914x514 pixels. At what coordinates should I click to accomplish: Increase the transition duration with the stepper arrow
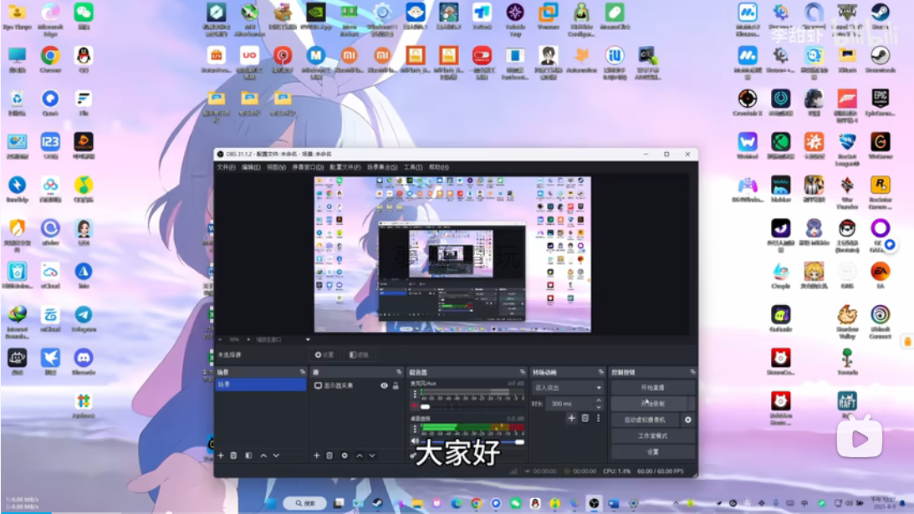click(x=599, y=400)
